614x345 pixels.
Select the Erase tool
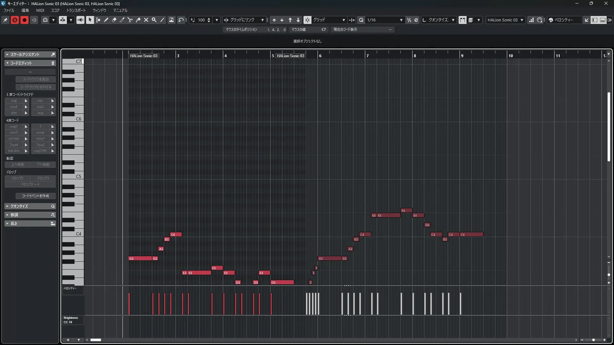pyautogui.click(x=114, y=20)
